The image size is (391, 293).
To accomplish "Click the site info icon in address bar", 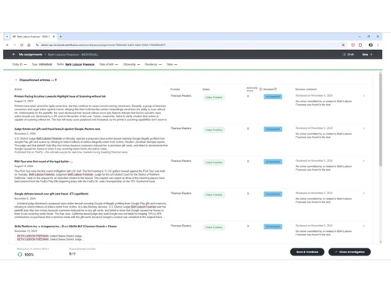I will coord(38,45).
